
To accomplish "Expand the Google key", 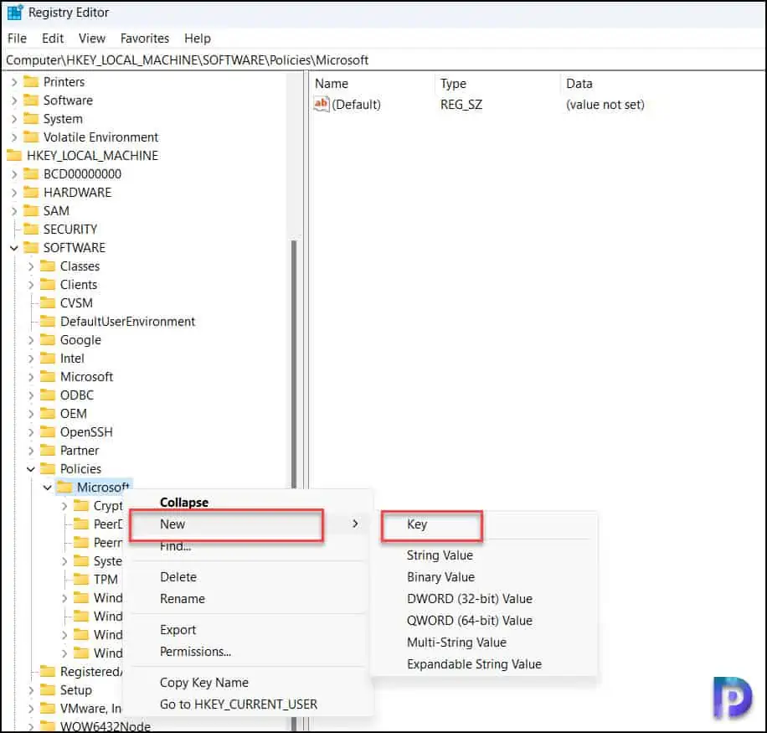I will tap(31, 339).
